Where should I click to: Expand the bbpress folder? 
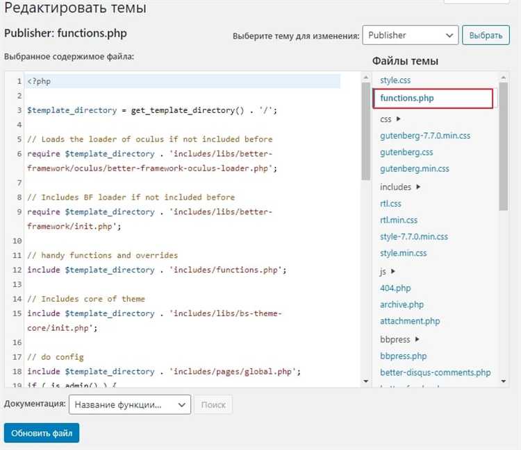click(399, 340)
